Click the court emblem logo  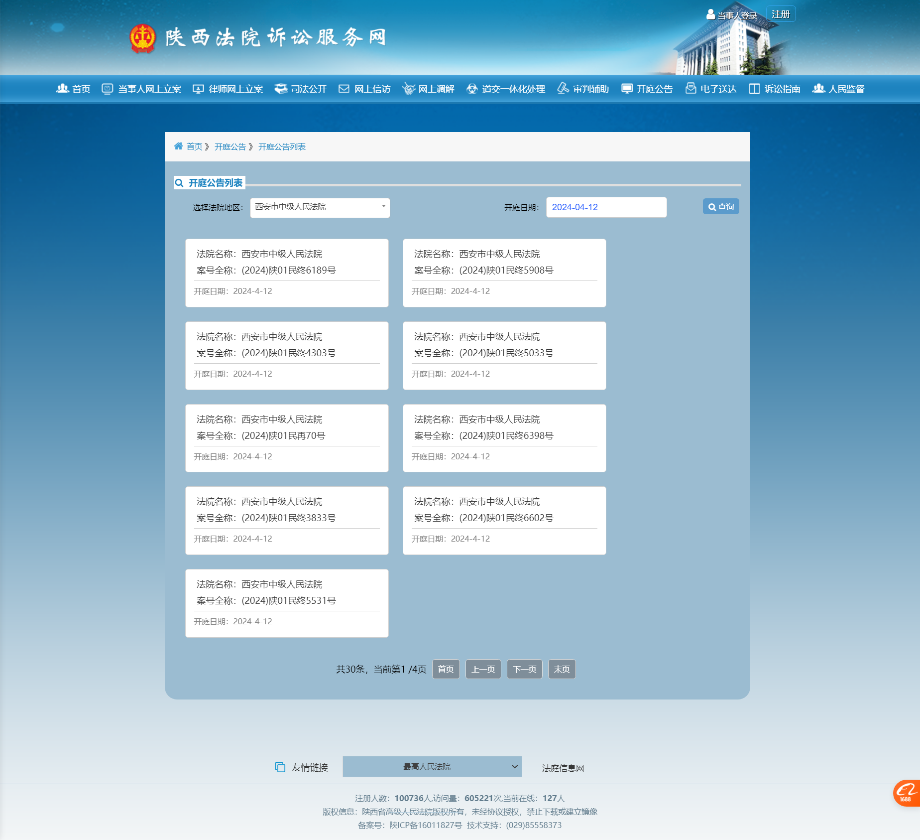142,38
